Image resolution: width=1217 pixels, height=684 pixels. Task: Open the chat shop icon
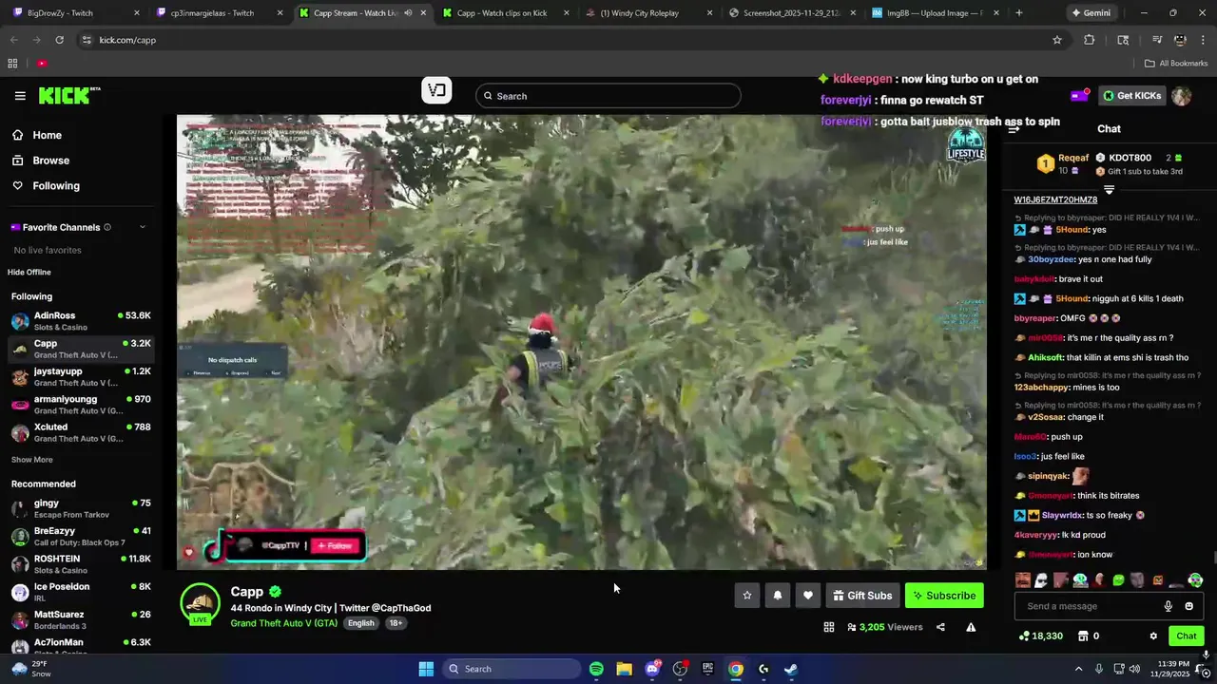[1083, 636]
